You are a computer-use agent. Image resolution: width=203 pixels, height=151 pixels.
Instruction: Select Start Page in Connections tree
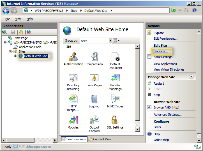[20, 38]
